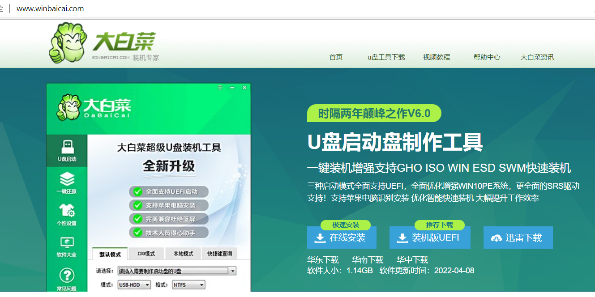The image size is (595, 297).
Task: Switch to the 默认模式 tab
Action: pyautogui.click(x=110, y=254)
